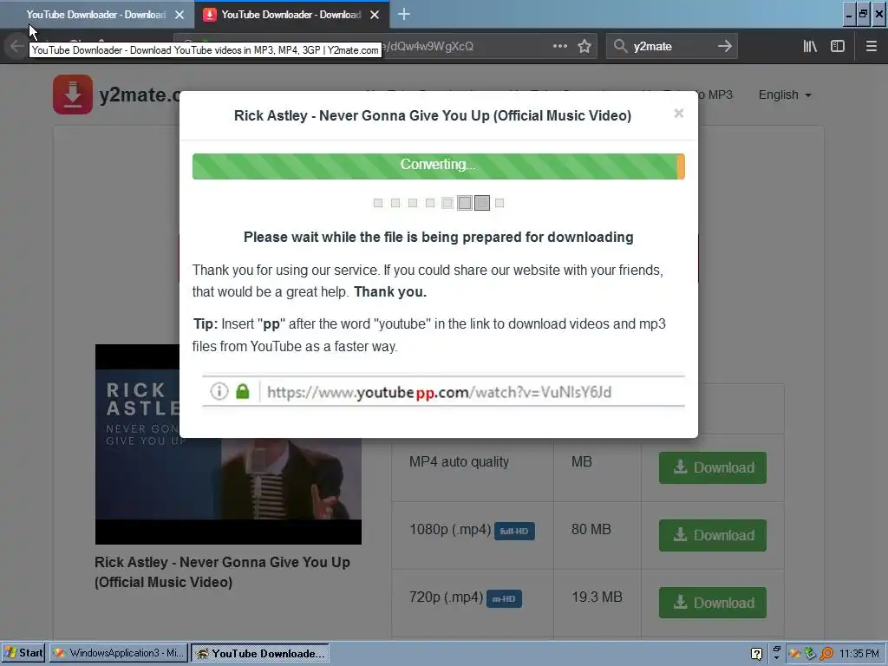
Task: Download the 1080p (.mp4) video
Action: [x=713, y=535]
